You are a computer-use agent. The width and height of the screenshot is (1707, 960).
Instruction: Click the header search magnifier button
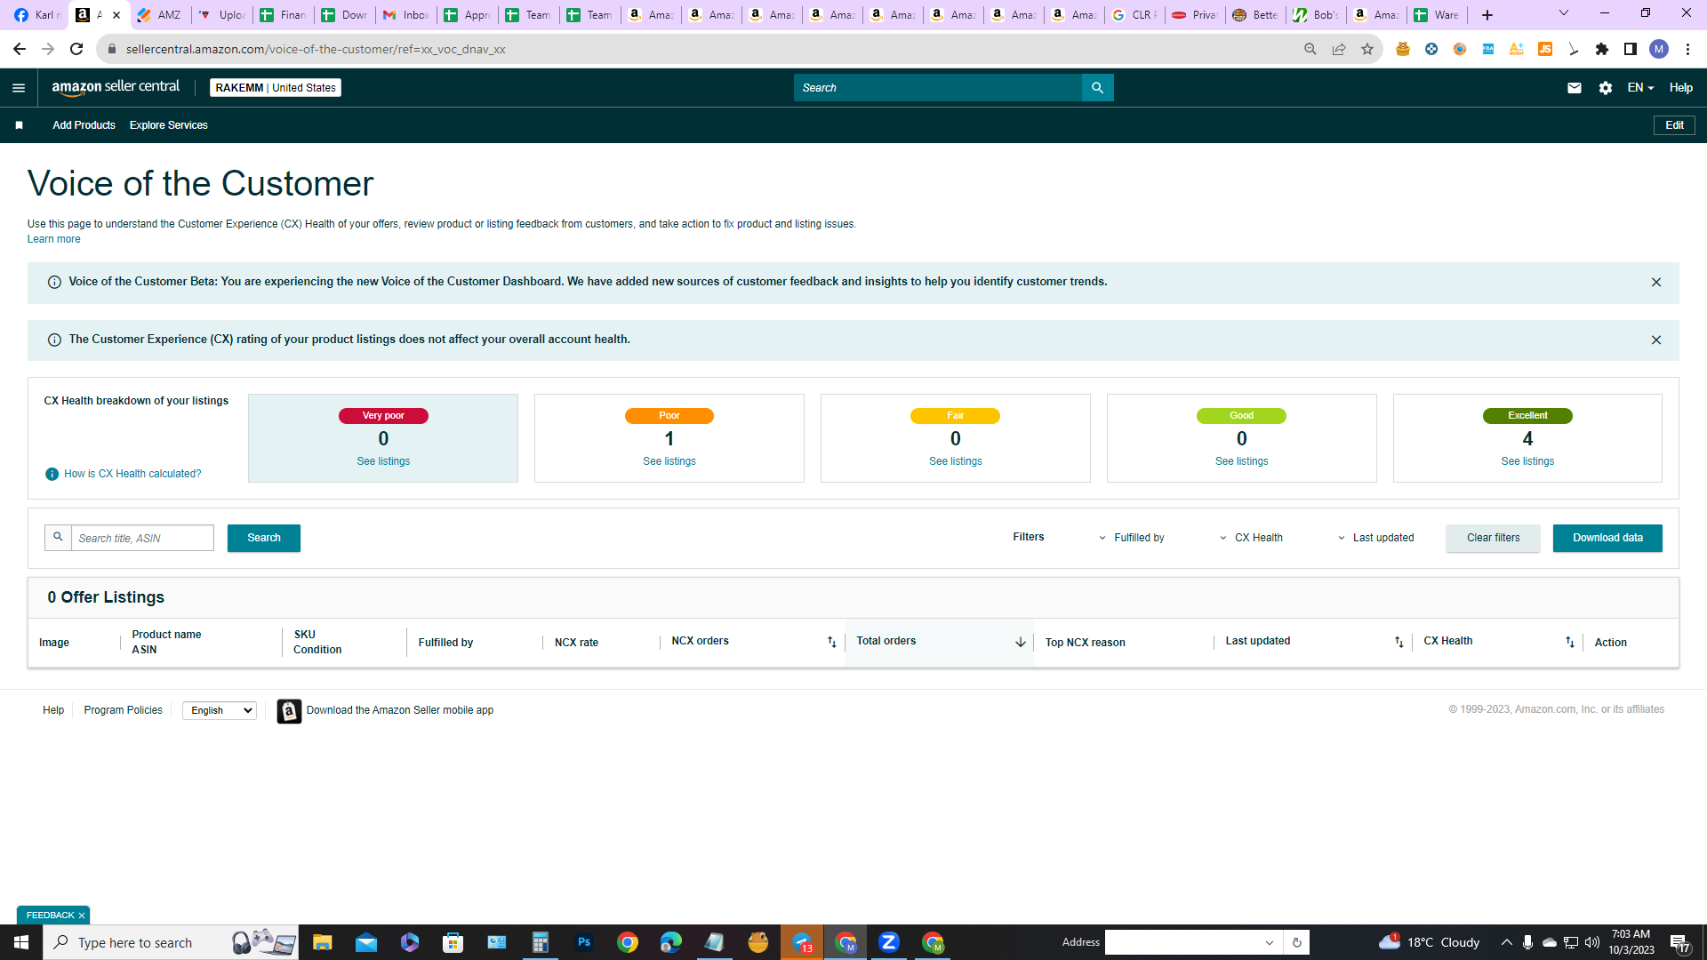coord(1097,87)
